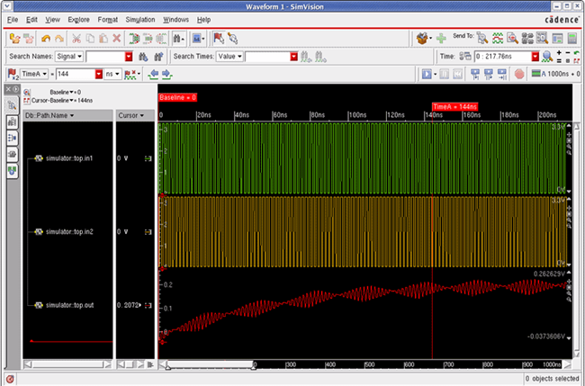
Task: Select the simulator::top.out signal
Action: coord(69,306)
